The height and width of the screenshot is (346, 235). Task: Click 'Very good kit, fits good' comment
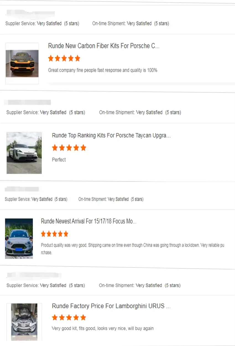(103, 329)
